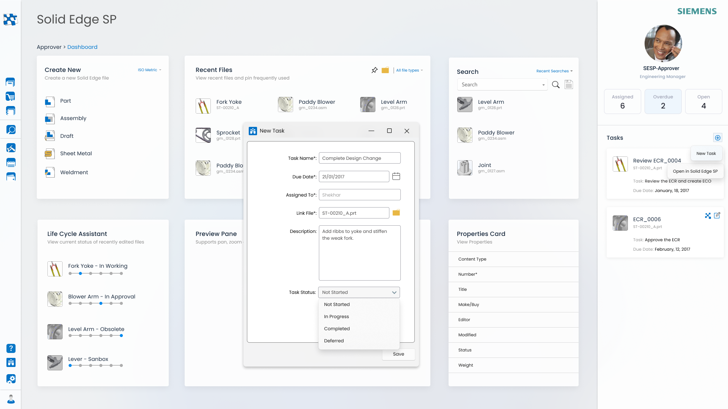Click the user profile icon at the sidebar bottom
The image size is (728, 409).
[x=11, y=399]
